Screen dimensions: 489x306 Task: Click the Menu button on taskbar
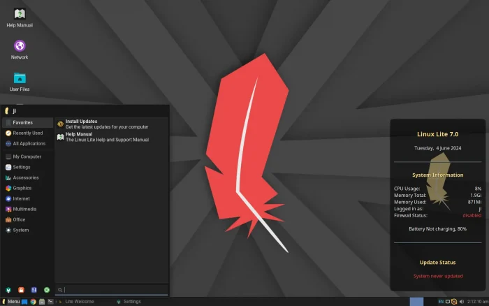click(10, 301)
